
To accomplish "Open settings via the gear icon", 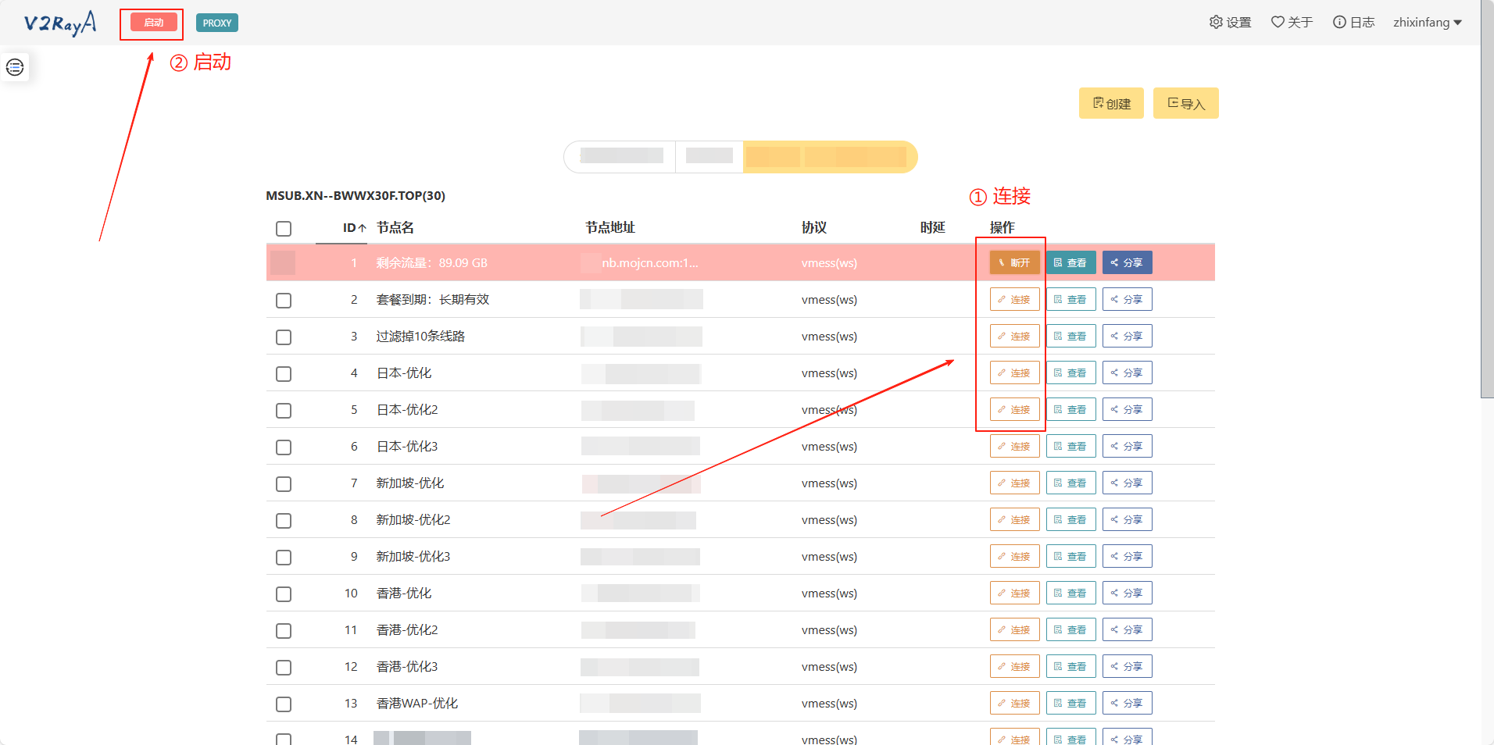I will pyautogui.click(x=1216, y=22).
